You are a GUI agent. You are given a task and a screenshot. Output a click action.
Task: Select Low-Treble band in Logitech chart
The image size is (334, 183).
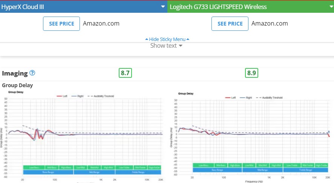click(292, 165)
